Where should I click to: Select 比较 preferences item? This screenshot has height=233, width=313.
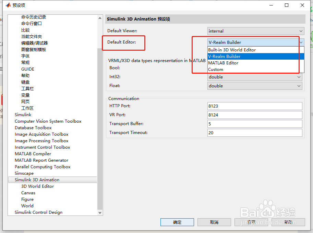pyautogui.click(x=25, y=30)
